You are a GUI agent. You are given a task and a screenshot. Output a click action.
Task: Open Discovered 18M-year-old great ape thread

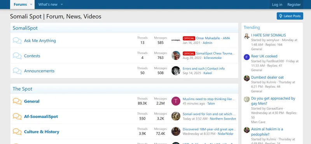click(209, 129)
